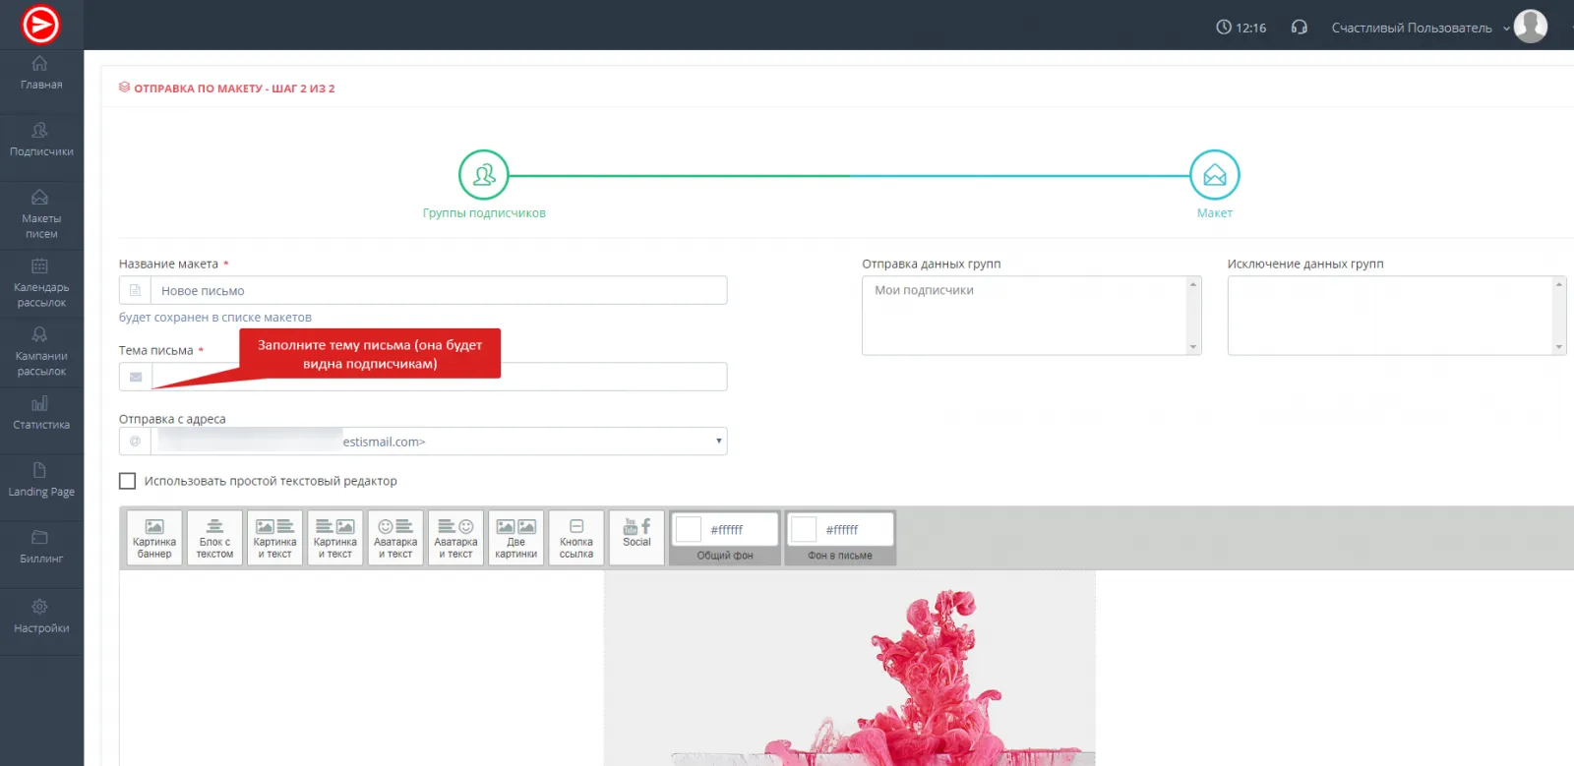The image size is (1574, 766).
Task: Open 'Подписчики' in the sidebar
Action: 41,140
